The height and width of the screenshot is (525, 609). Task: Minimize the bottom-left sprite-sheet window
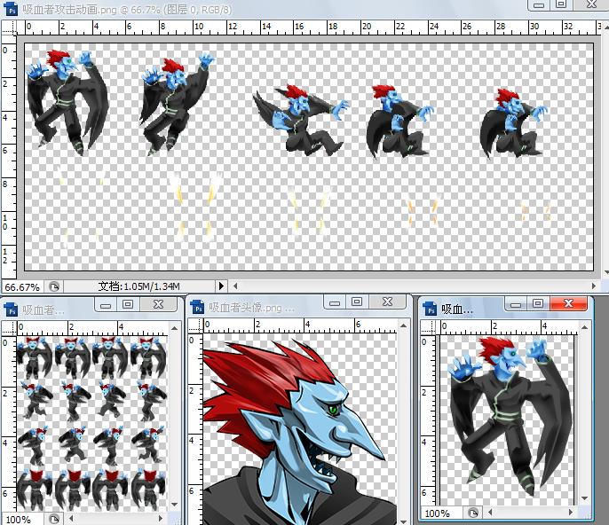pos(106,305)
